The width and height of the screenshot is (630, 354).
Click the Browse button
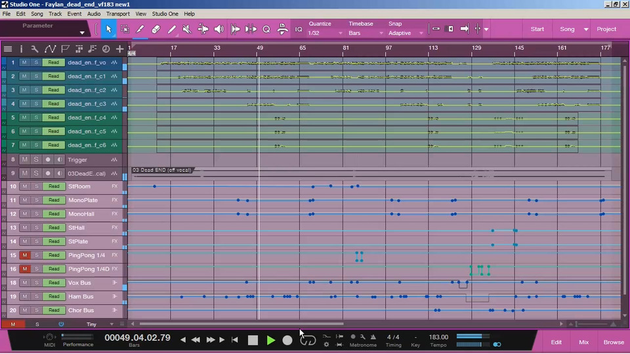(x=614, y=342)
